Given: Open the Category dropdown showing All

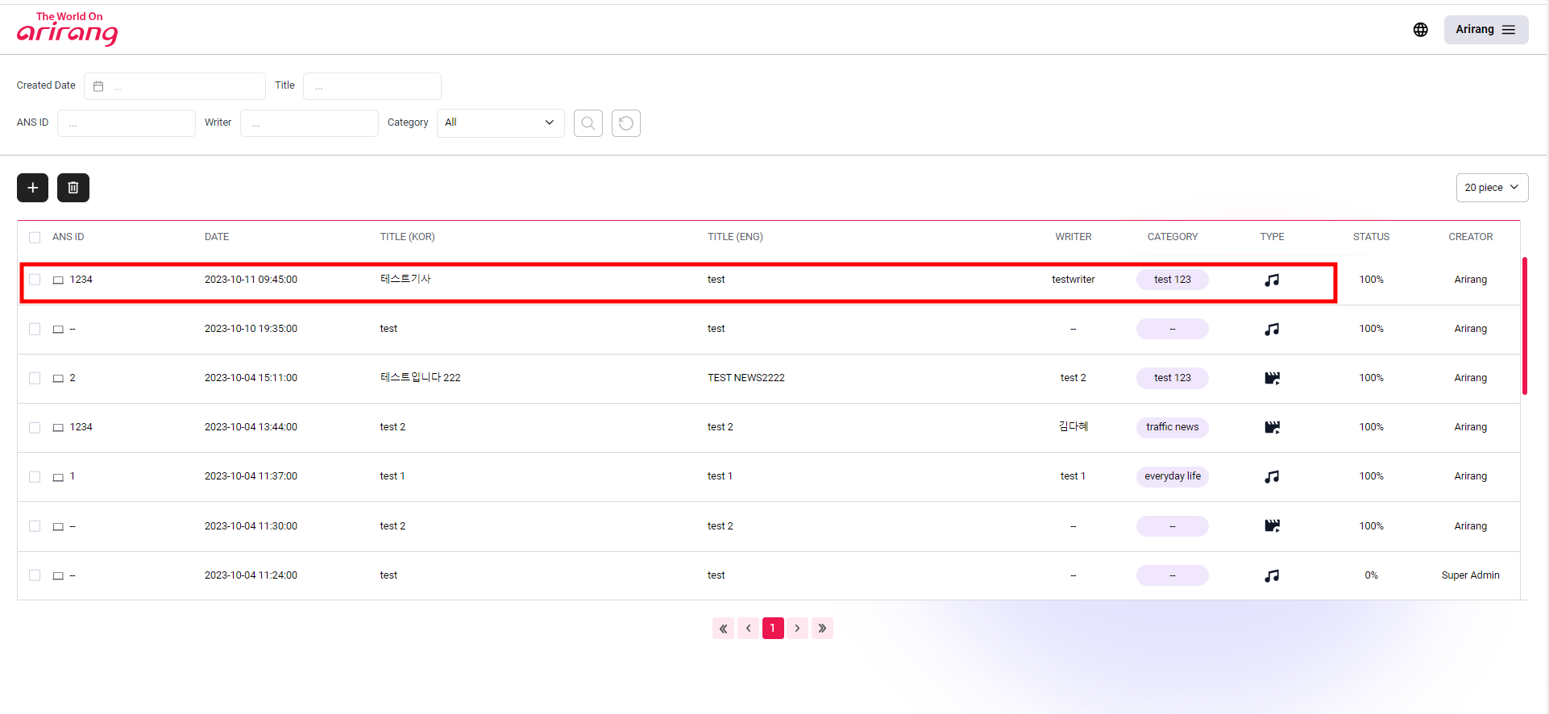Looking at the screenshot, I should coord(500,123).
